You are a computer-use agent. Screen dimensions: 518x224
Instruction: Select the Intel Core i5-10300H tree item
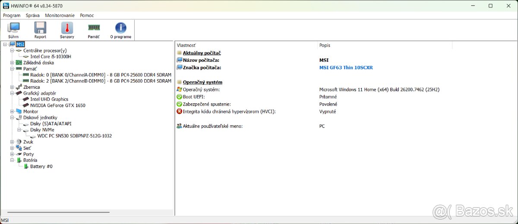pyautogui.click(x=51, y=57)
